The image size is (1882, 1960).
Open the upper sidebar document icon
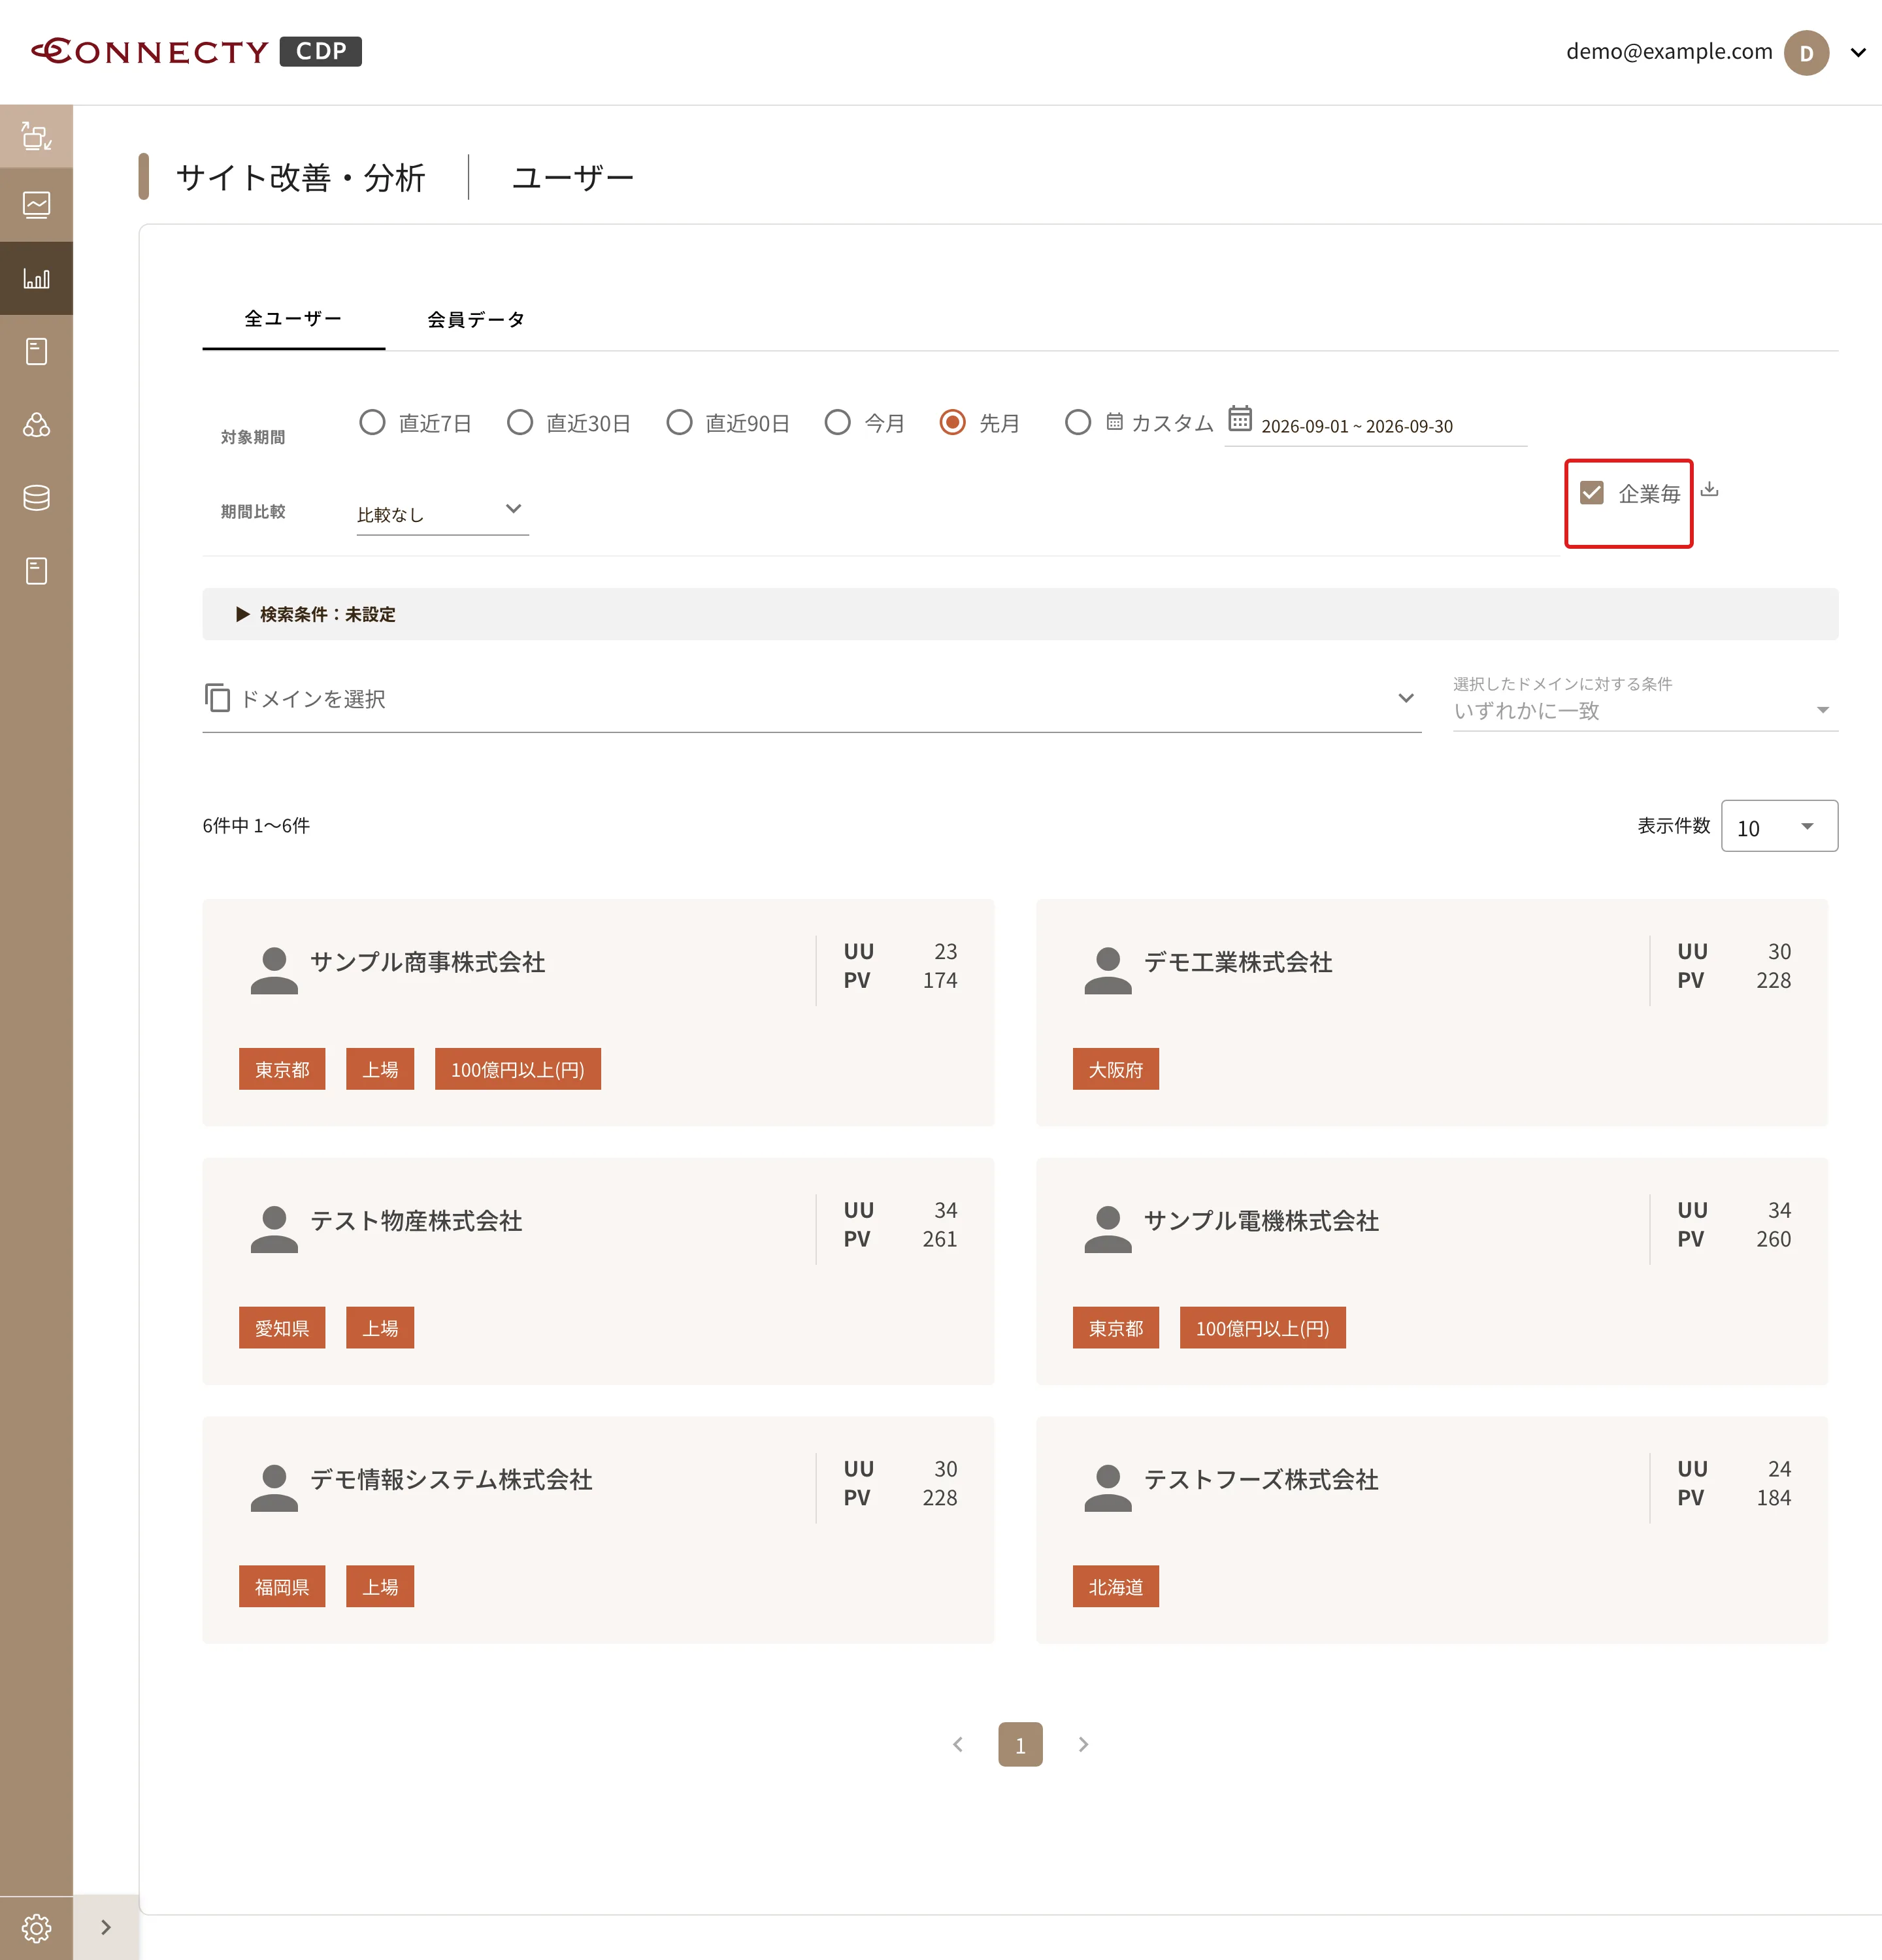point(36,351)
